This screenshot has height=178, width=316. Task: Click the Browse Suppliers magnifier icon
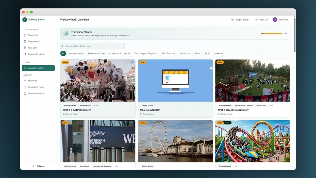coord(25,54)
